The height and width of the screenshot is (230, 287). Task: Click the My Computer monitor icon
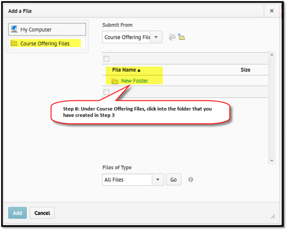click(14, 29)
